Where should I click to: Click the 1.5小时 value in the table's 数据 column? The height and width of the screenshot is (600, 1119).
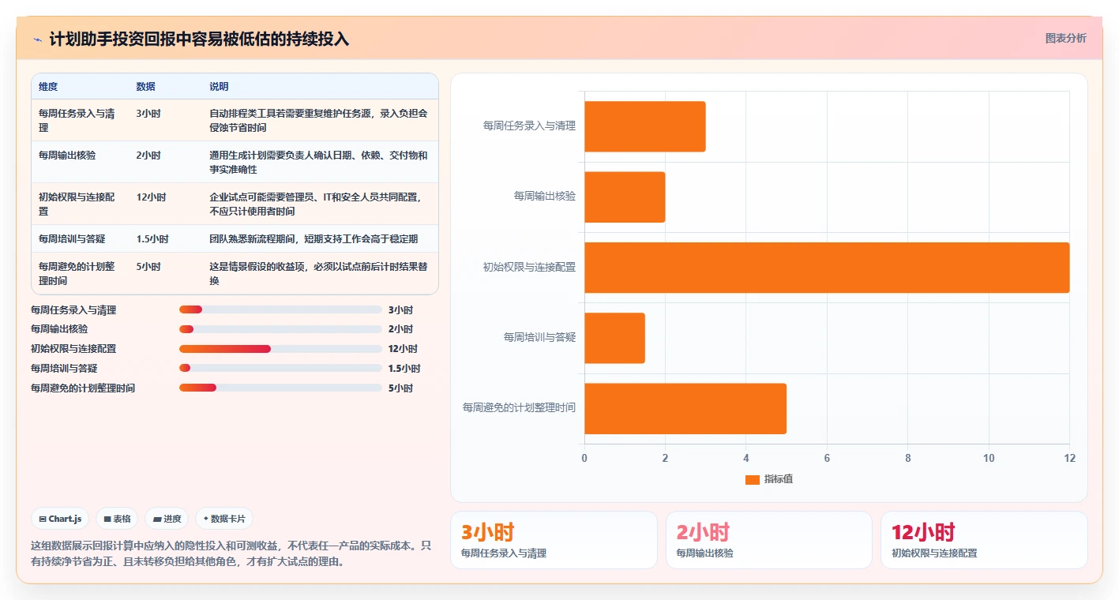tap(152, 238)
